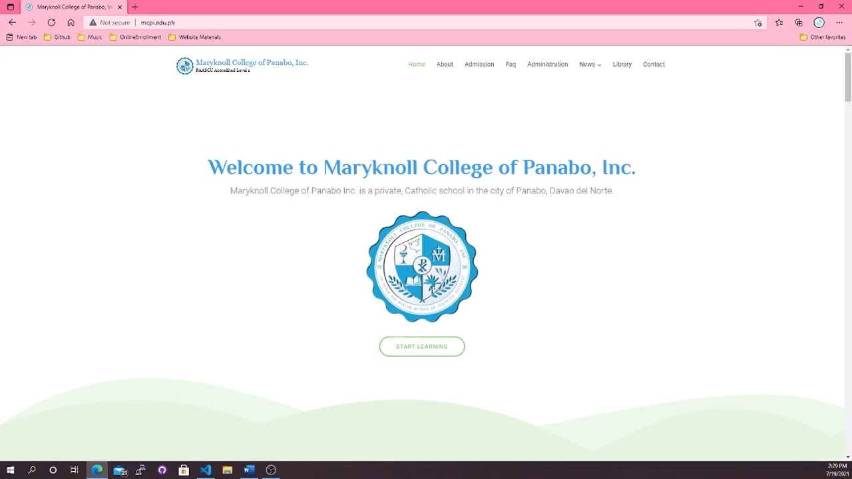The image size is (852, 479).
Task: Open Cortana circle icon in taskbar
Action: pyautogui.click(x=53, y=470)
